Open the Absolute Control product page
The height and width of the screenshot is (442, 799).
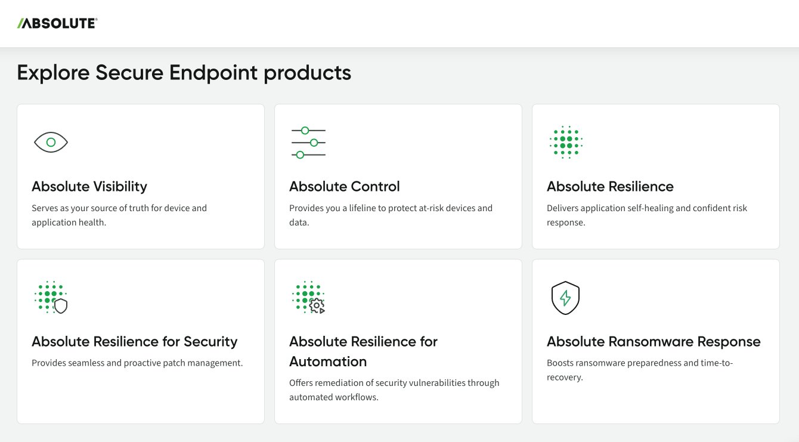point(344,186)
